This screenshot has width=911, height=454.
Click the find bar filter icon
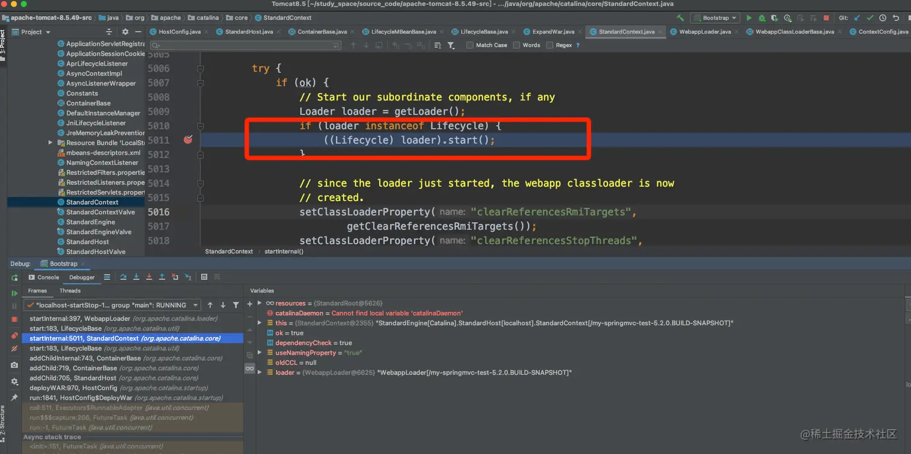451,45
